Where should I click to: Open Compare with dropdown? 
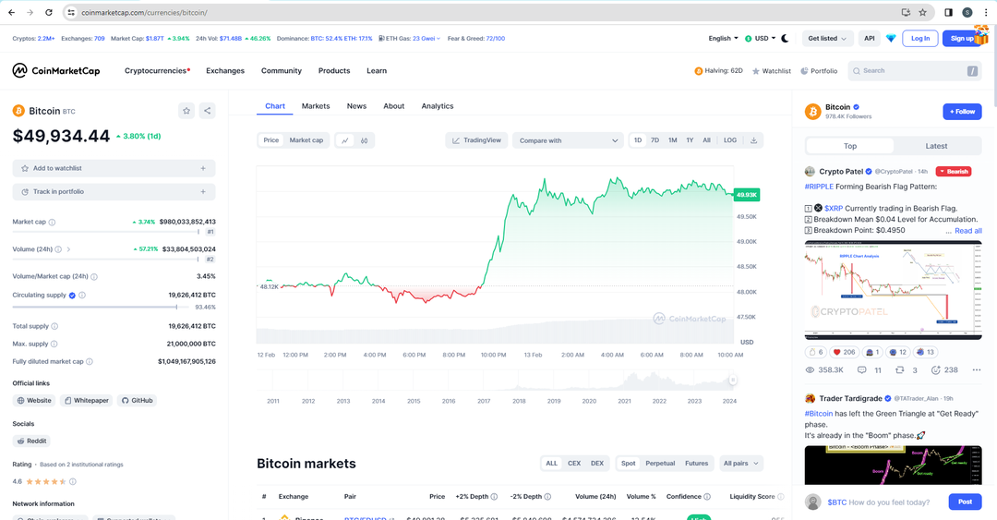[568, 140]
